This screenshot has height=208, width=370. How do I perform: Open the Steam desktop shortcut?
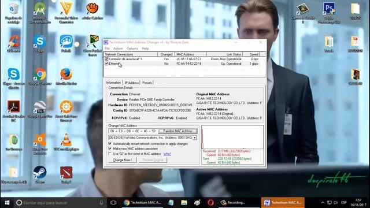(x=40, y=175)
